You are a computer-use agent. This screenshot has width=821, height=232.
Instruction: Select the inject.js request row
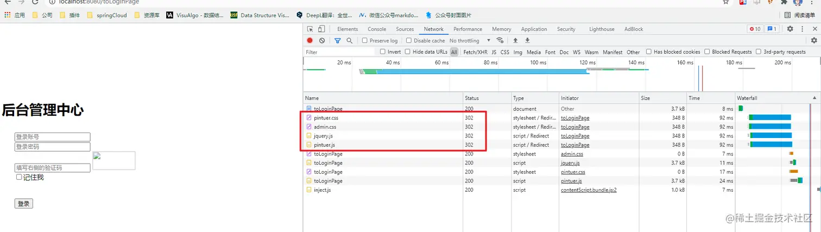[561, 190]
